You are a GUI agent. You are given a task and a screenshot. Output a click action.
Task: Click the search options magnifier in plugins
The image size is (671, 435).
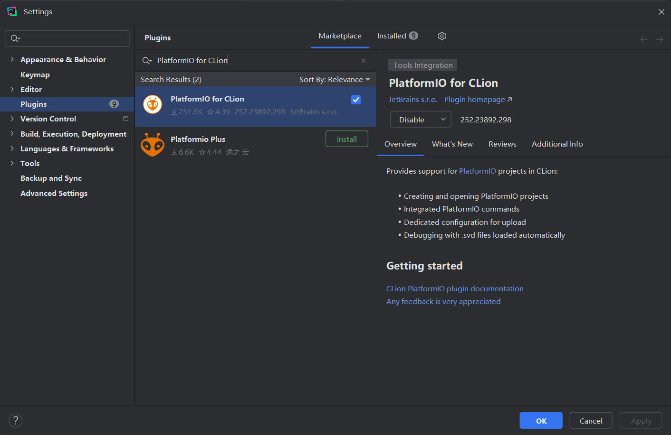147,61
